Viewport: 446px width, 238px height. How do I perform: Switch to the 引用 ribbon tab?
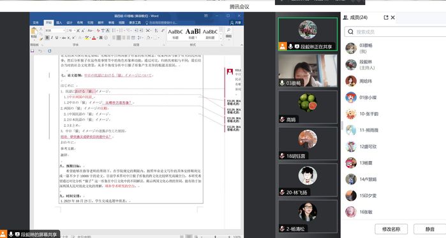click(x=90, y=23)
